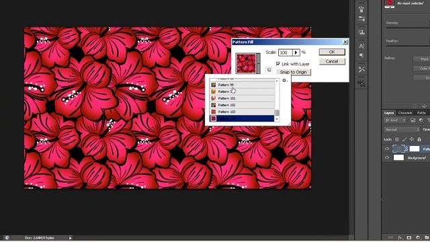
Task: Create new preset from current pattern
Action: point(269,70)
